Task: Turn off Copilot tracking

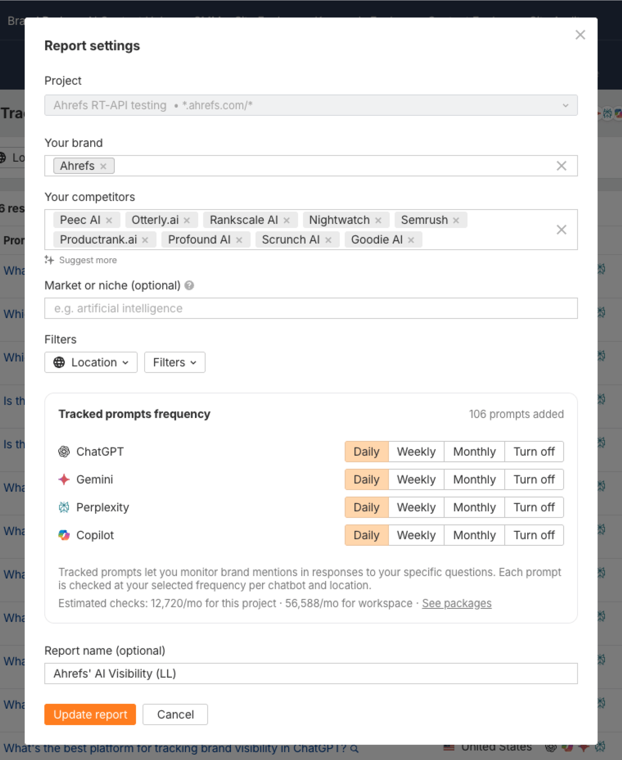Action: (534, 535)
